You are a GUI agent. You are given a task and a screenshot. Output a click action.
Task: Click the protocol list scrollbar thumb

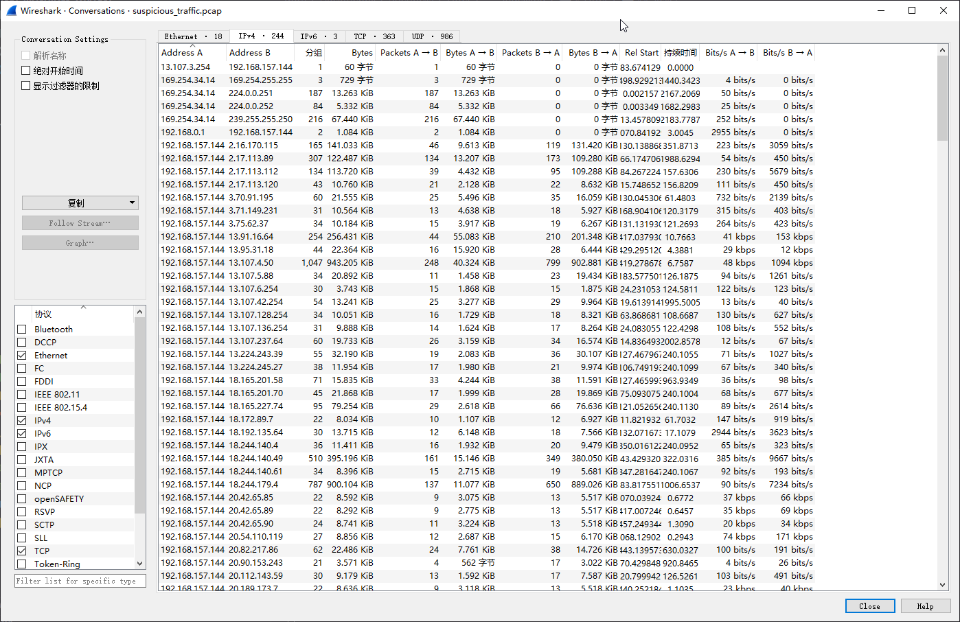140,415
